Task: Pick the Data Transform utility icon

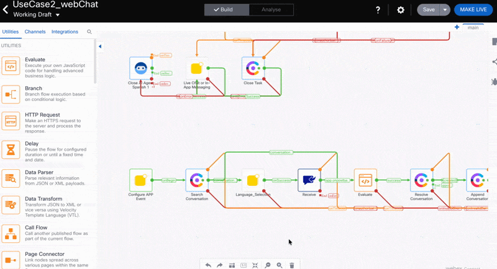Action: pos(11,205)
